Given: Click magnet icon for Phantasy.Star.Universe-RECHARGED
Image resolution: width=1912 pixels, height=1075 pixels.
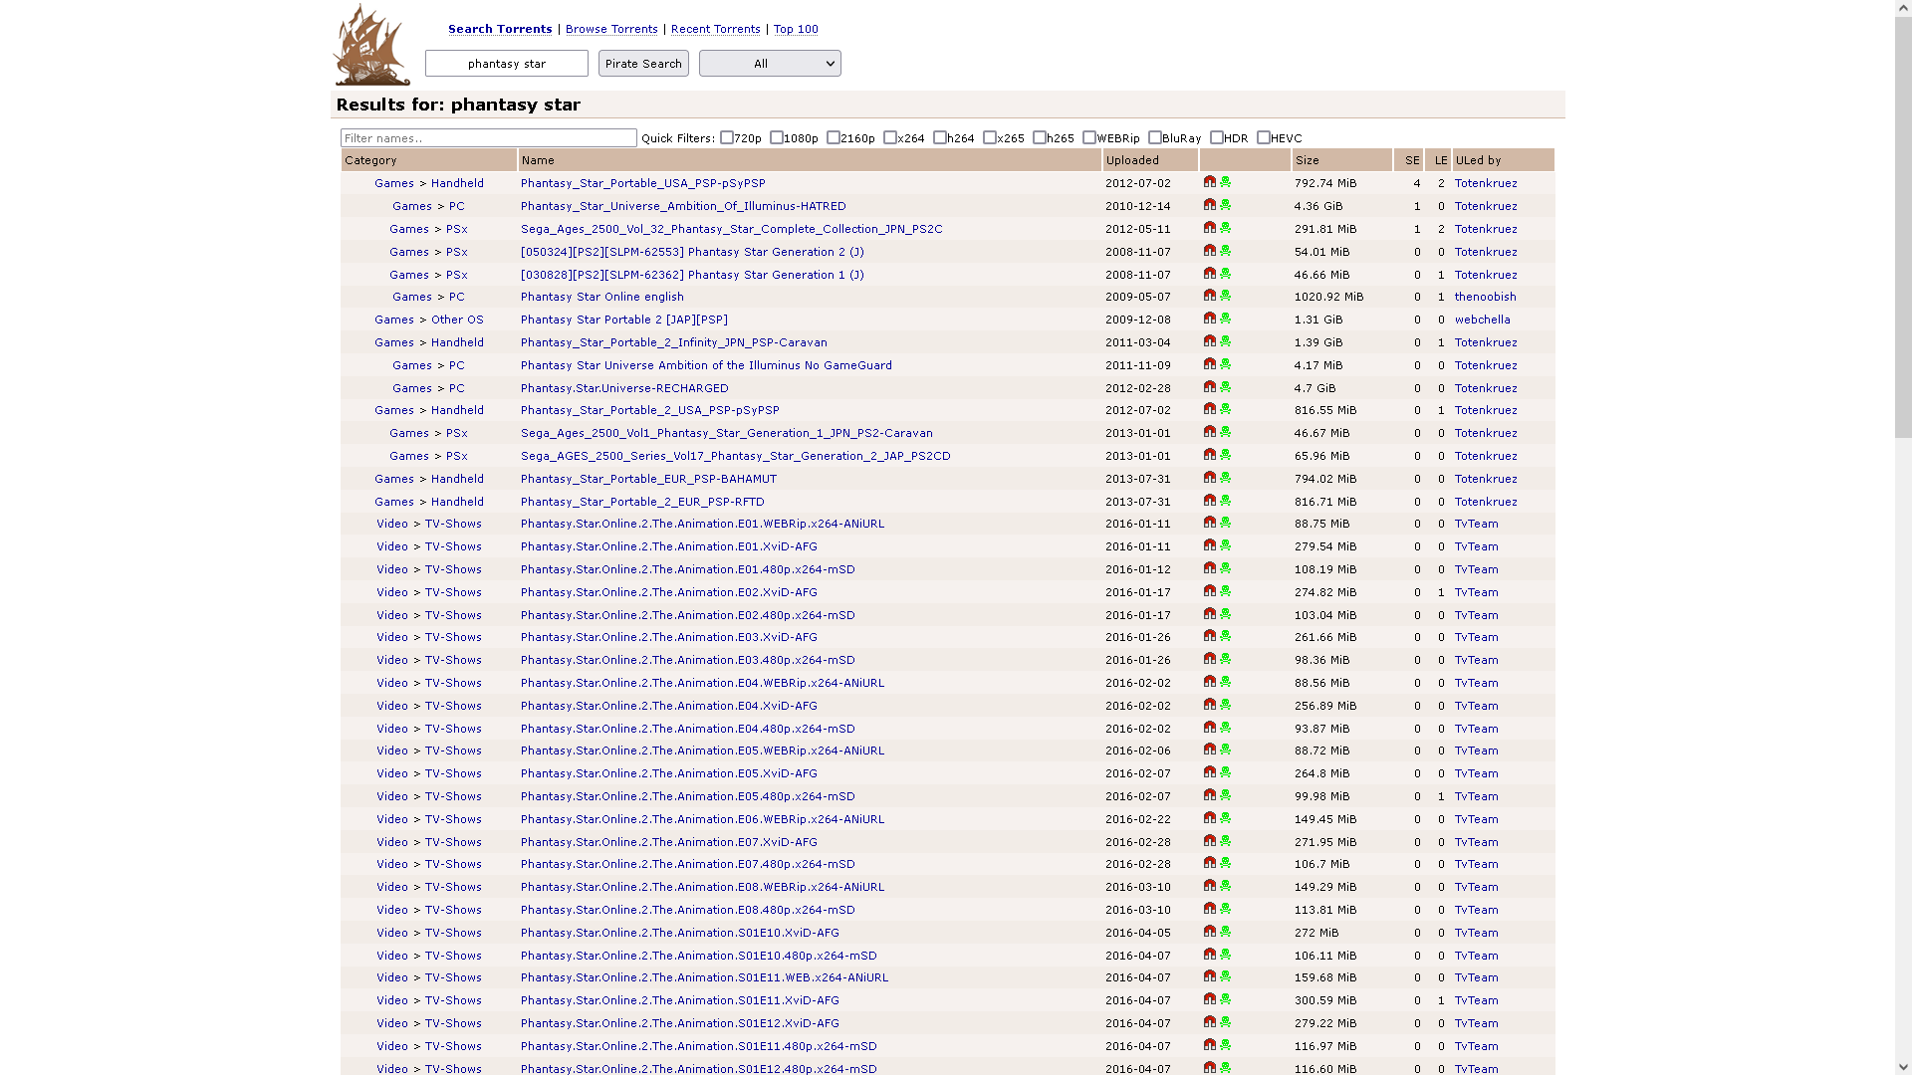Looking at the screenshot, I should (x=1210, y=387).
